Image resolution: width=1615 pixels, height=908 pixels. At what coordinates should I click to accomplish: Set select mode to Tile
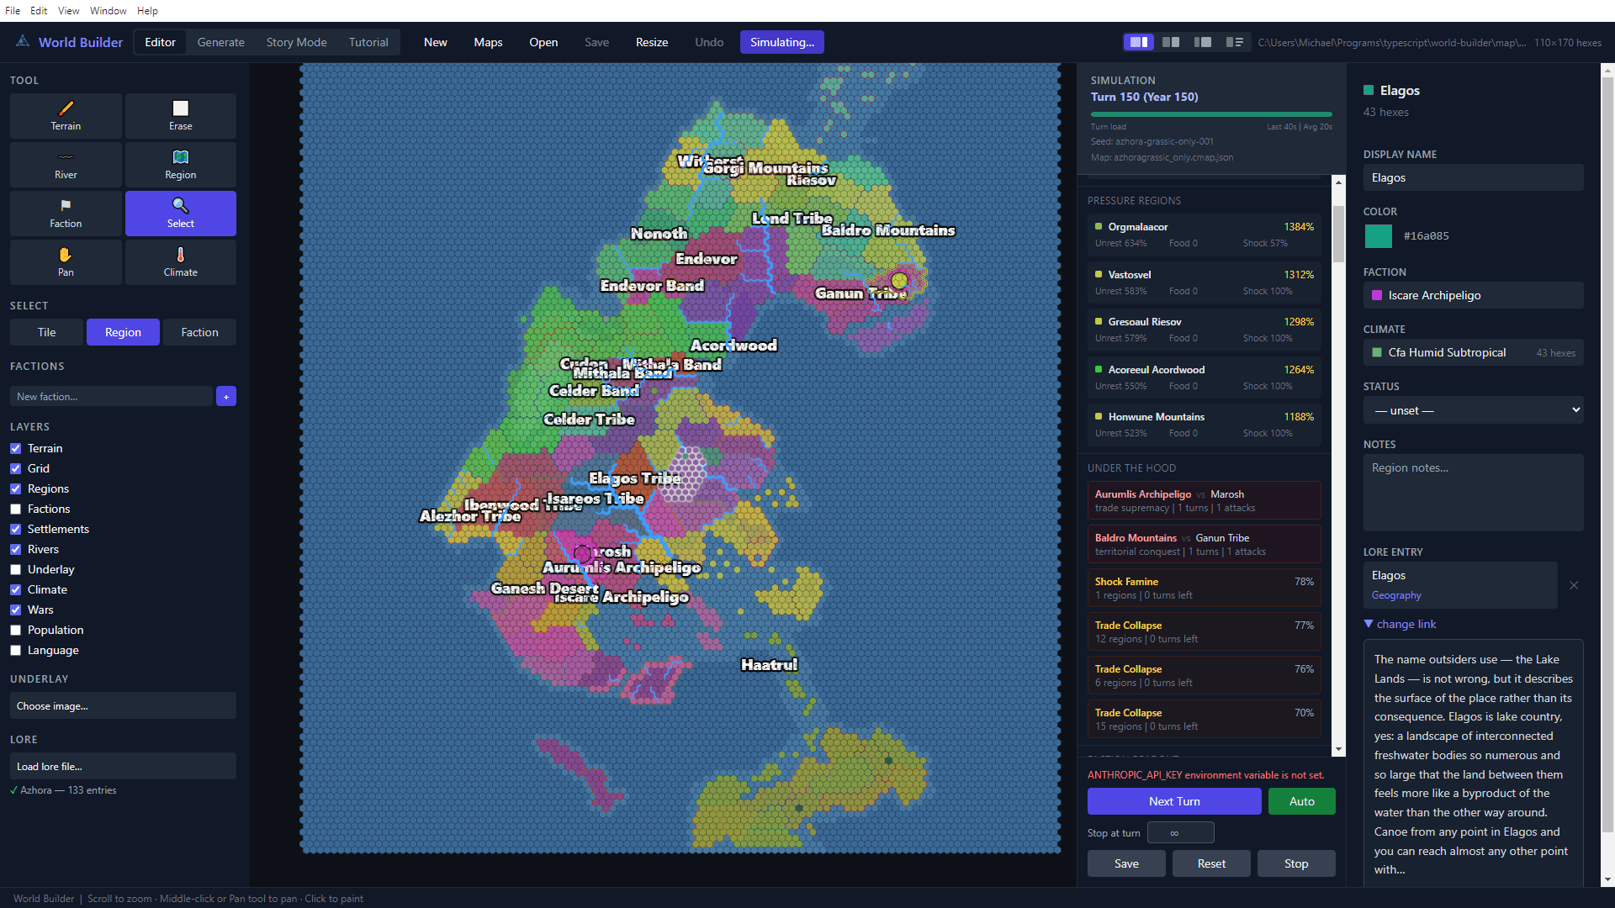tap(46, 332)
